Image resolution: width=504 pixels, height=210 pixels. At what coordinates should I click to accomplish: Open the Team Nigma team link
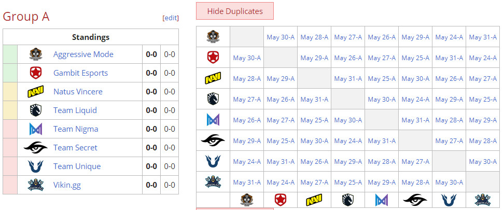[76, 129]
